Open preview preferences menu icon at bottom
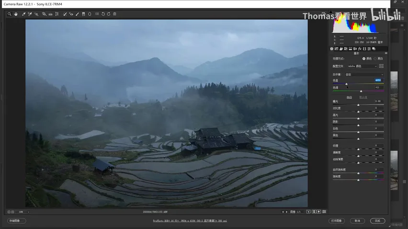 [324, 212]
